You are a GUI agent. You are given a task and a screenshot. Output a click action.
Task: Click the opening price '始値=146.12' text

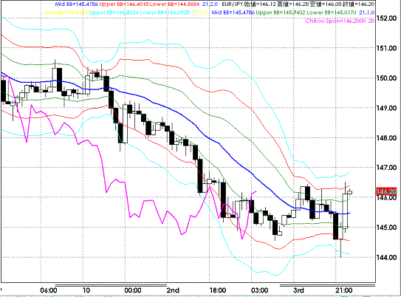[x=259, y=4]
